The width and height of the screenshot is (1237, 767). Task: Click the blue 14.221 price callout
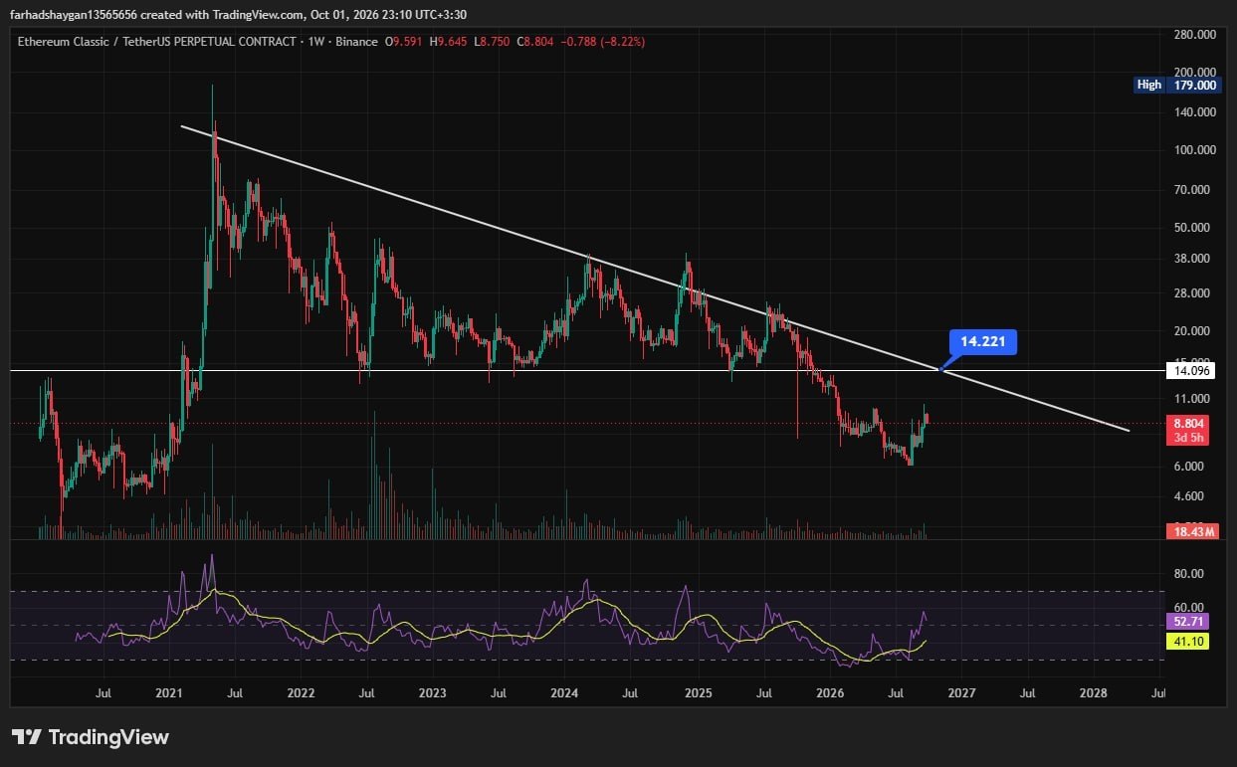coord(983,342)
